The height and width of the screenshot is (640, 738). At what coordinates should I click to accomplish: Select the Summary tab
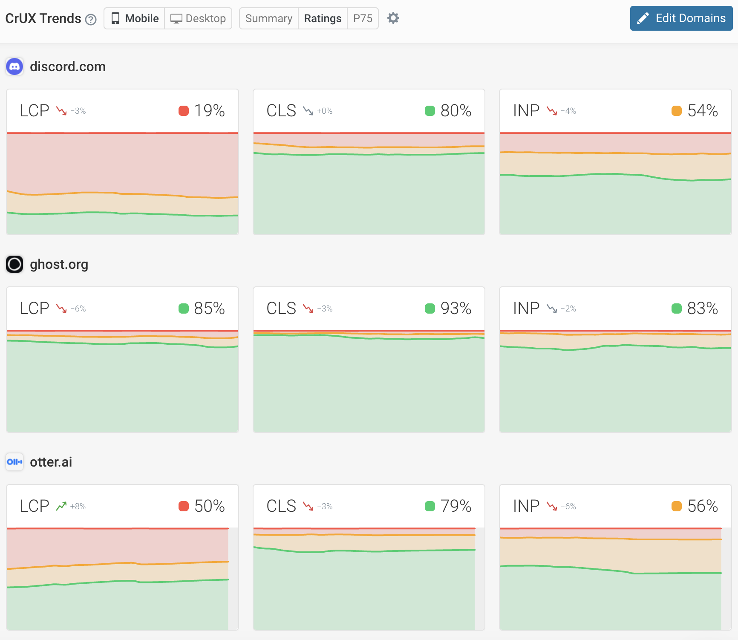pos(269,18)
